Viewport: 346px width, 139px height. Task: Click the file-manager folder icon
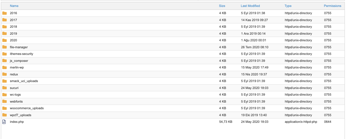click(x=4, y=47)
